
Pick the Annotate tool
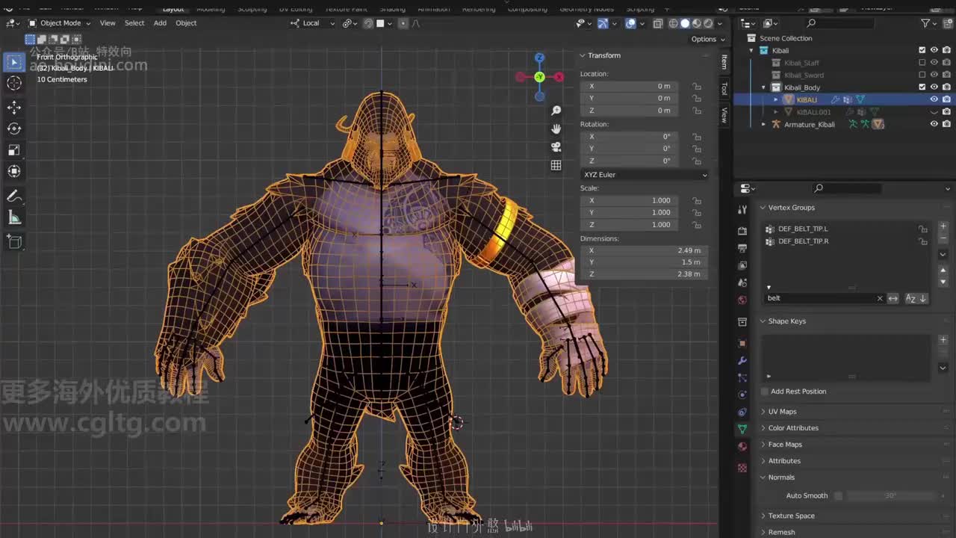(14, 197)
